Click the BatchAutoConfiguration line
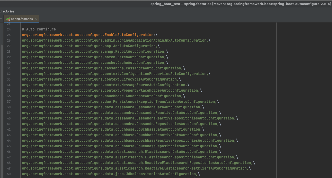 95,57
